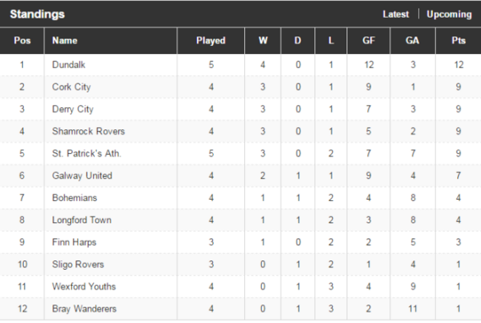Click the Pos column header
The height and width of the screenshot is (323, 481).
22,41
